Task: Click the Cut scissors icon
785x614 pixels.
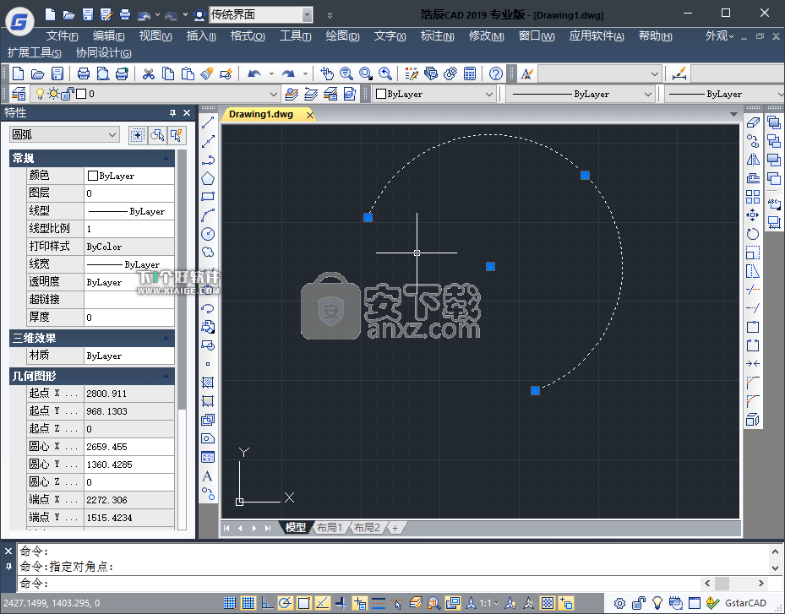Action: coord(148,74)
